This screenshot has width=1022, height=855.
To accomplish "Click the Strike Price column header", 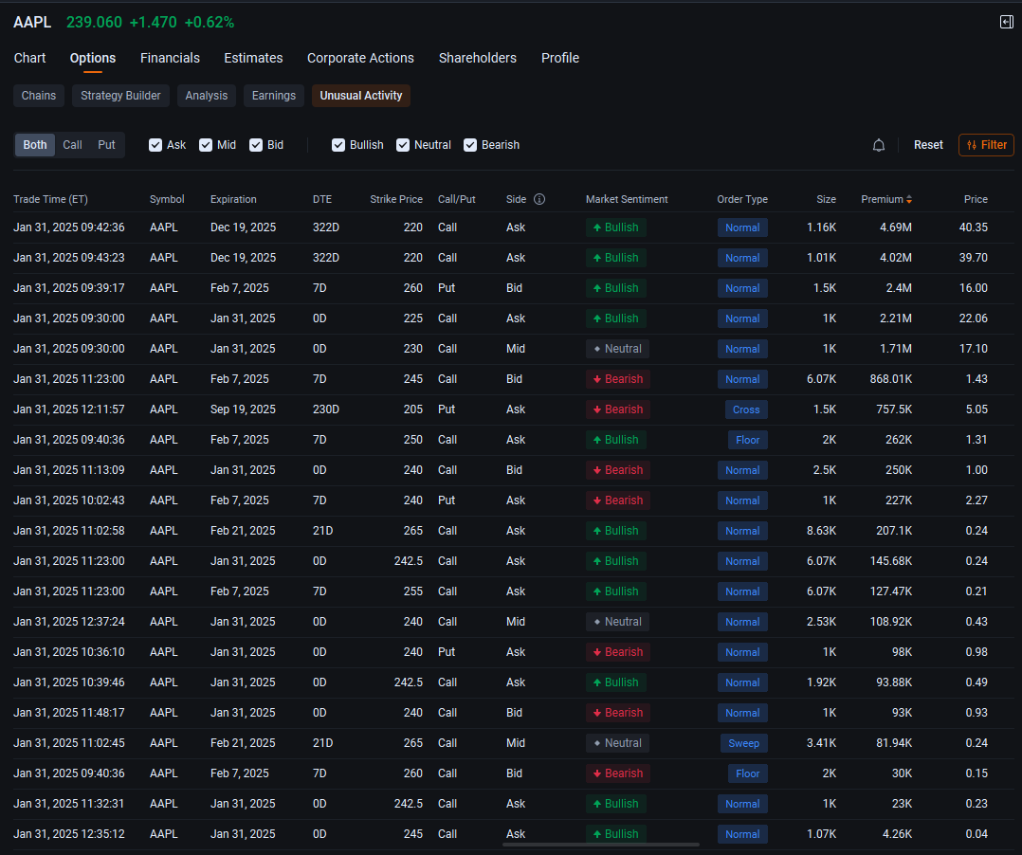I will [x=396, y=199].
